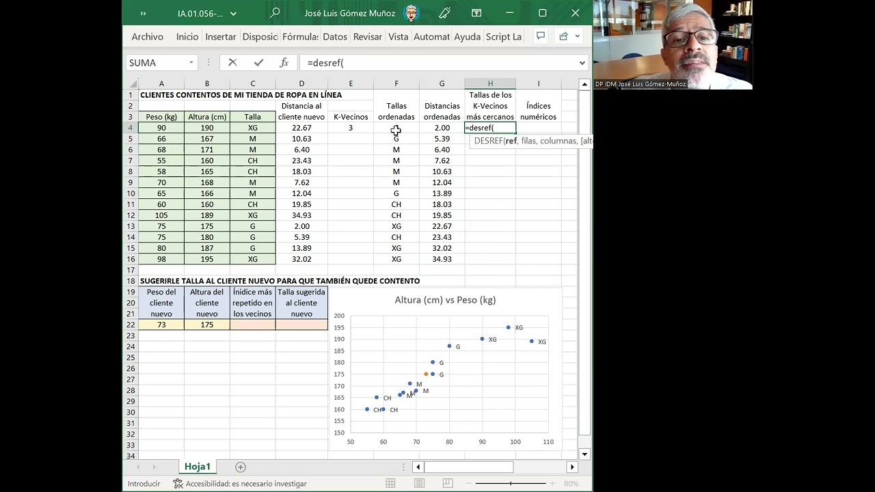Select the Hoja1 sheet tab
Screen dimensions: 875x492
(x=197, y=467)
